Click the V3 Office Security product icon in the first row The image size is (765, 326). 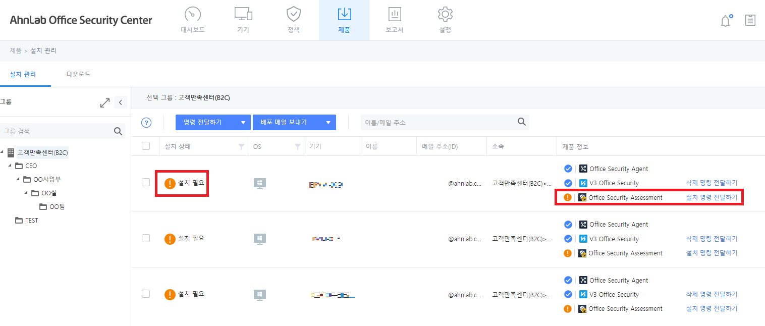583,183
